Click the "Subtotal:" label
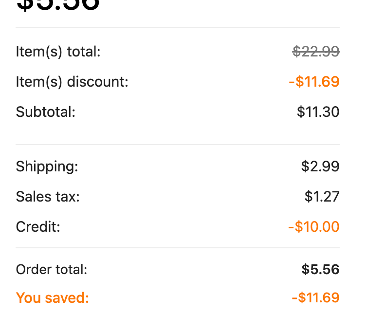This screenshot has height=333, width=366. point(46,112)
